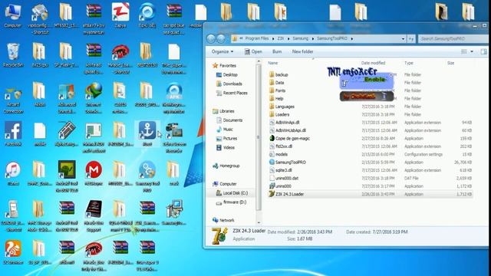Sort files by the Type column header

tap(409, 63)
